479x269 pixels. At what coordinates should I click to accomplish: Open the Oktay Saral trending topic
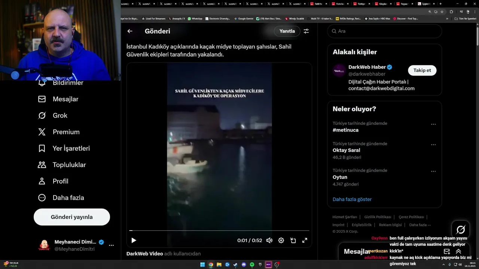click(x=347, y=150)
